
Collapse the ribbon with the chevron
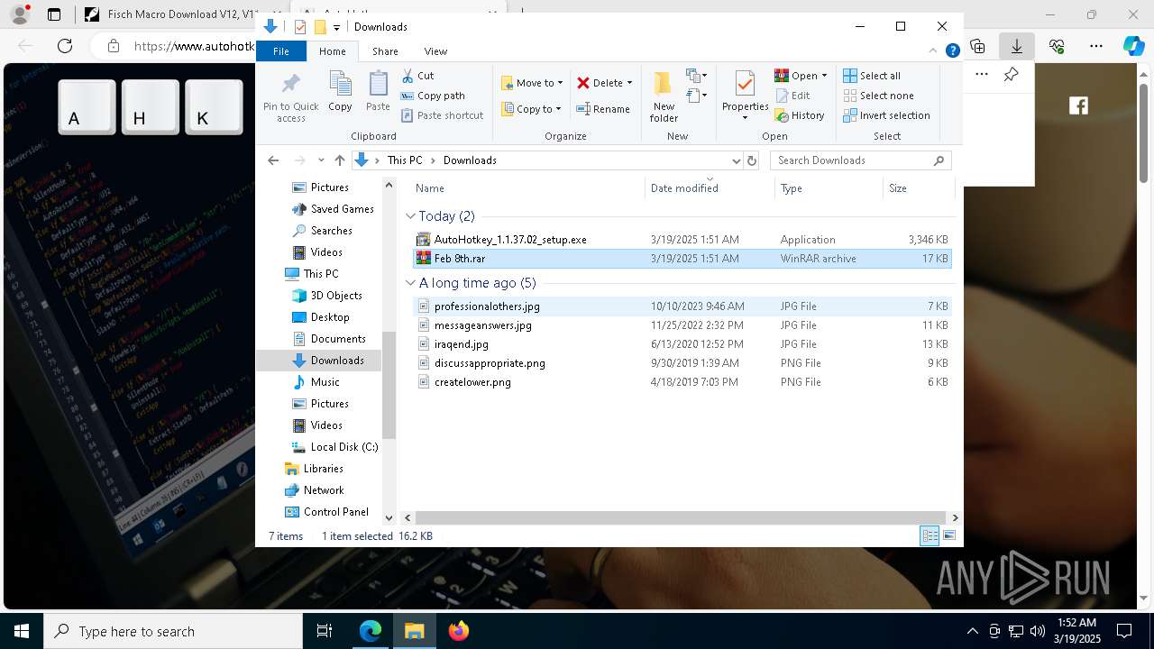click(933, 51)
